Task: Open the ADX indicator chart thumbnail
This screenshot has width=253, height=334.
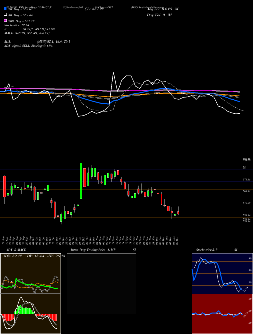Action: click(x=30, y=273)
